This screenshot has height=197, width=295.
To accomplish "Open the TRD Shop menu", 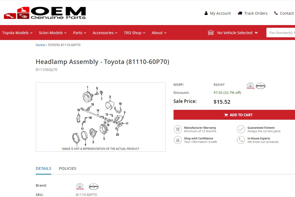I will pos(135,33).
